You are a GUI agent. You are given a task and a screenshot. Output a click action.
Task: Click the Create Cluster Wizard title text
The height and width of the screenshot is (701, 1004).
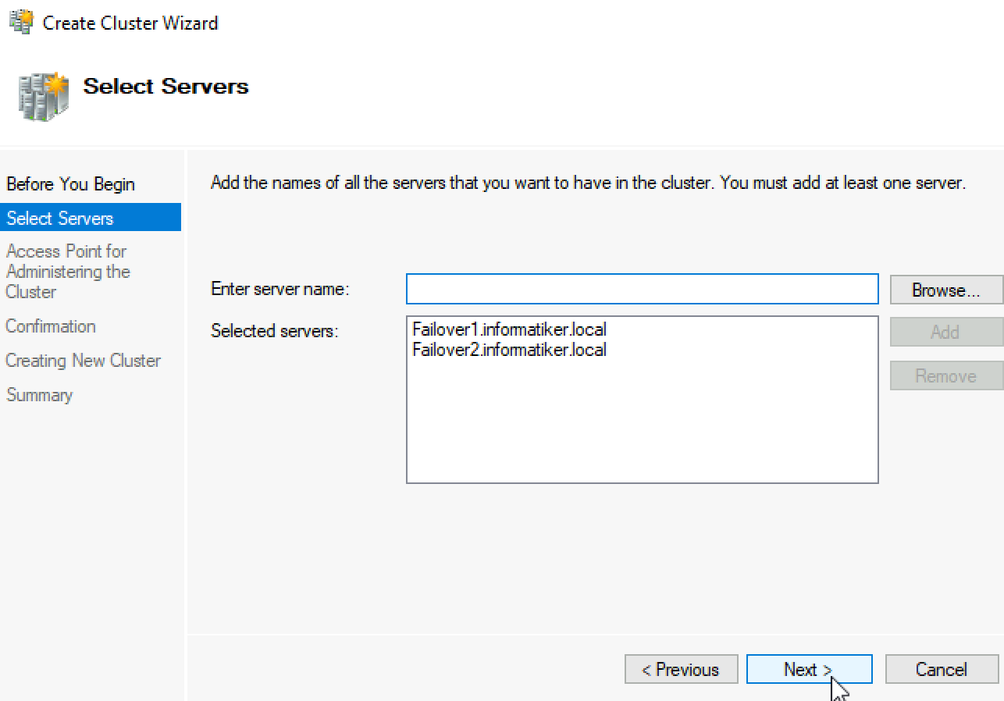(130, 23)
